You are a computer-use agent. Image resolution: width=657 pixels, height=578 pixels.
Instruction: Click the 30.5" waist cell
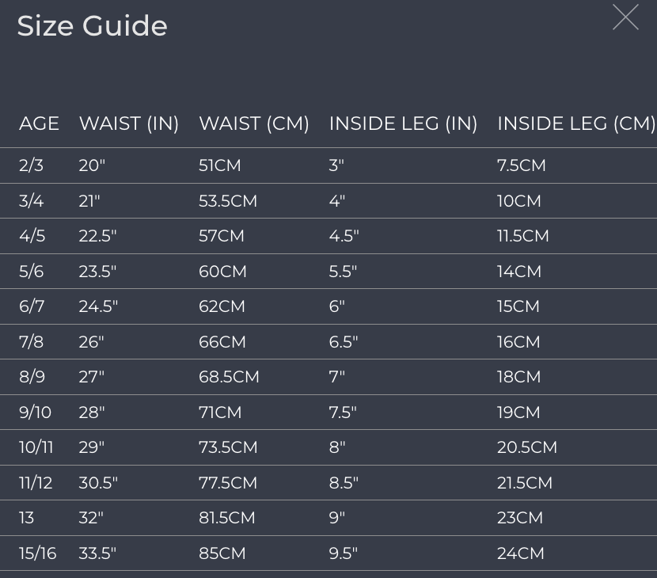tap(98, 482)
